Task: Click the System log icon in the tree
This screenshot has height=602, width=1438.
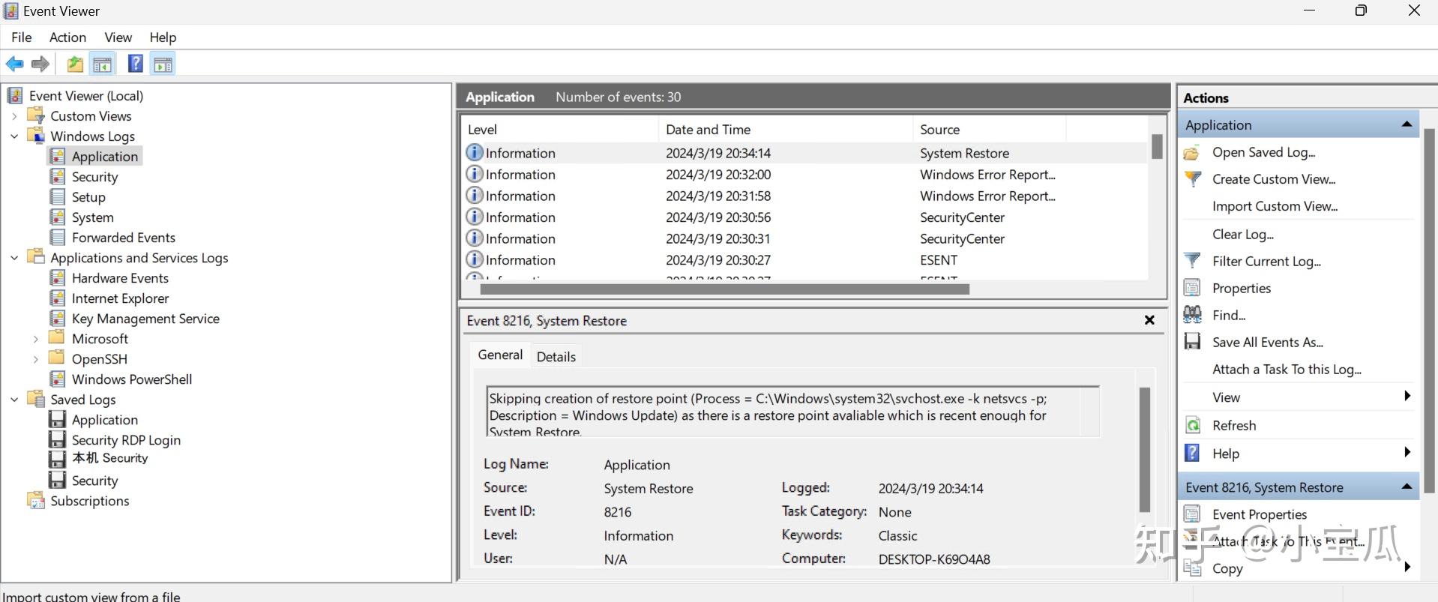Action: (58, 217)
